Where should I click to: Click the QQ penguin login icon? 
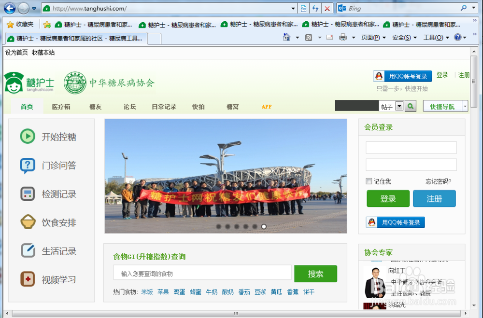[x=380, y=76]
